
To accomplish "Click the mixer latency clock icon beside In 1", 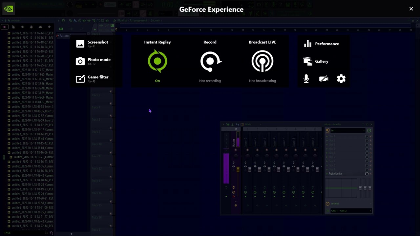I will (369, 130).
